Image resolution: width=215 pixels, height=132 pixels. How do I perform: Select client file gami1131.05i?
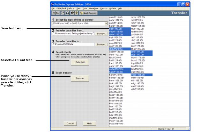pyautogui.click(x=116, y=66)
